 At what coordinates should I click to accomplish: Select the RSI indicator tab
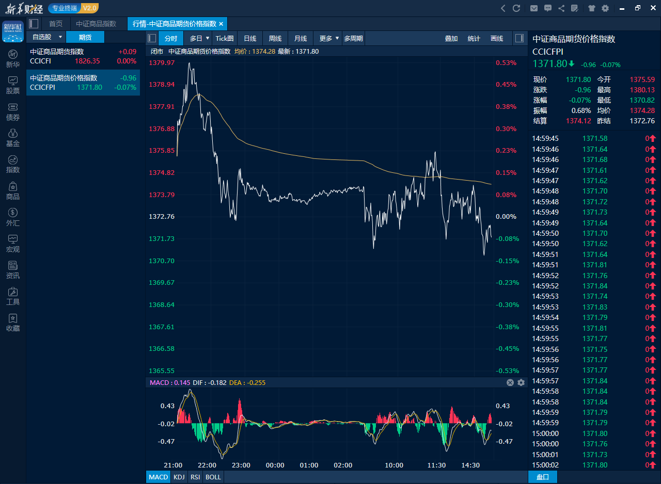[195, 477]
